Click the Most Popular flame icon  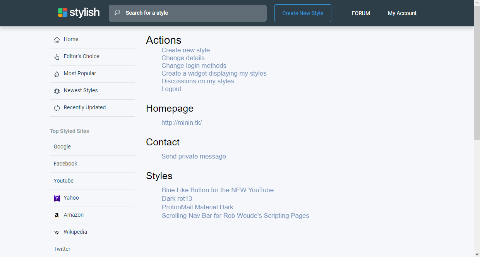57,74
